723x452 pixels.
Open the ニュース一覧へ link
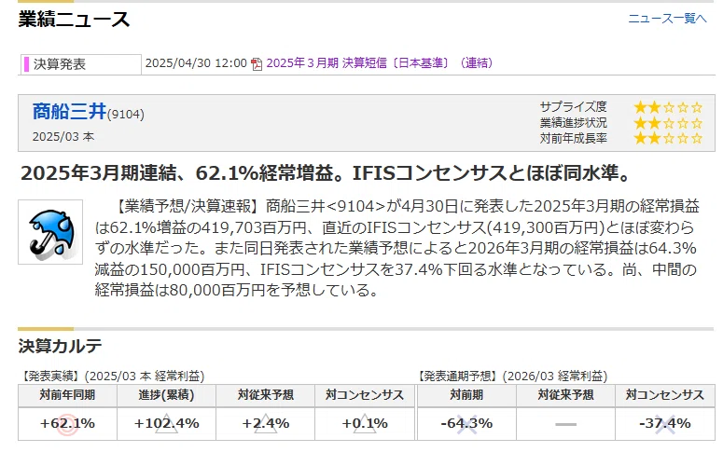coord(667,19)
